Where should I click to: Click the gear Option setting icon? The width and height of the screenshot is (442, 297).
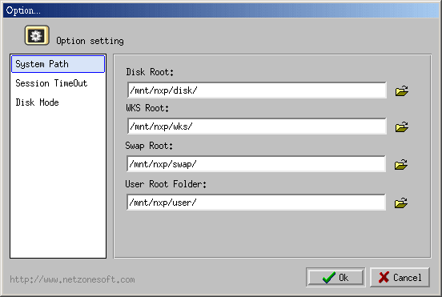point(37,35)
